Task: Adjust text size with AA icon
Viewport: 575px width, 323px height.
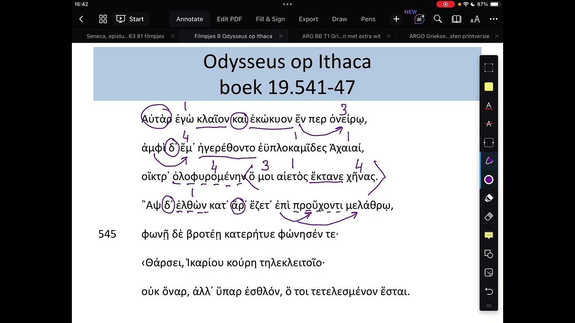Action: click(475, 19)
